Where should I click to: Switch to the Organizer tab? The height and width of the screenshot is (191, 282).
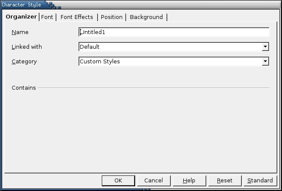pos(21,17)
